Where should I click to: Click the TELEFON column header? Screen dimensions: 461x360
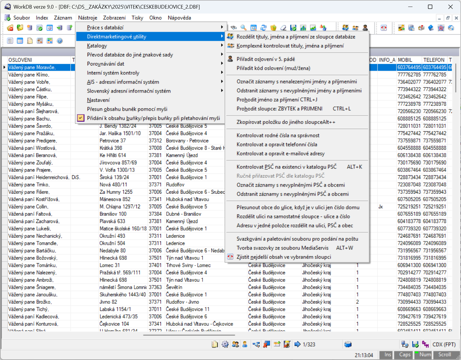point(435,60)
